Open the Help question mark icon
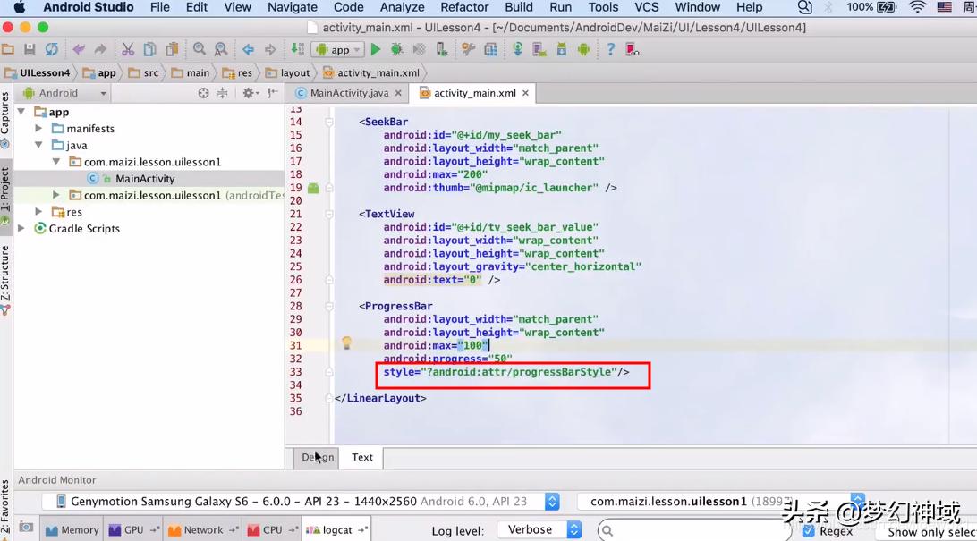977x541 pixels. (610, 50)
